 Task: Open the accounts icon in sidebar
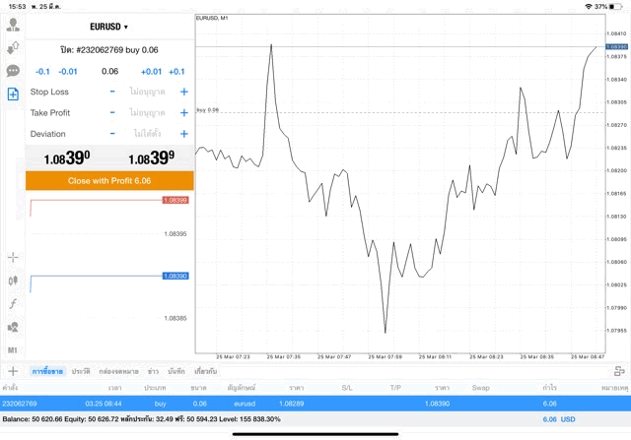(x=13, y=26)
